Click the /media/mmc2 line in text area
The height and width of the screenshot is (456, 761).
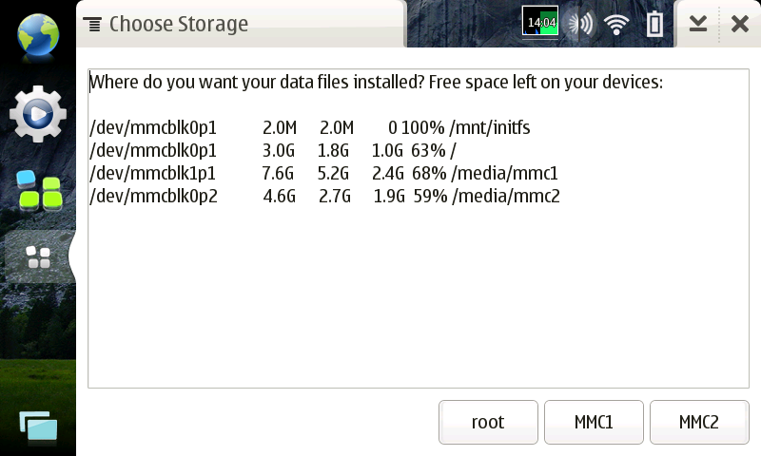(324, 196)
